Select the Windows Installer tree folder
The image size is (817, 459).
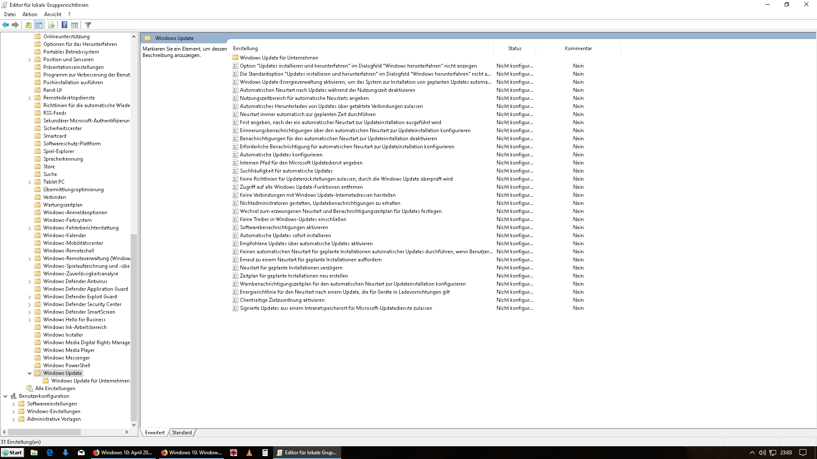click(x=63, y=335)
